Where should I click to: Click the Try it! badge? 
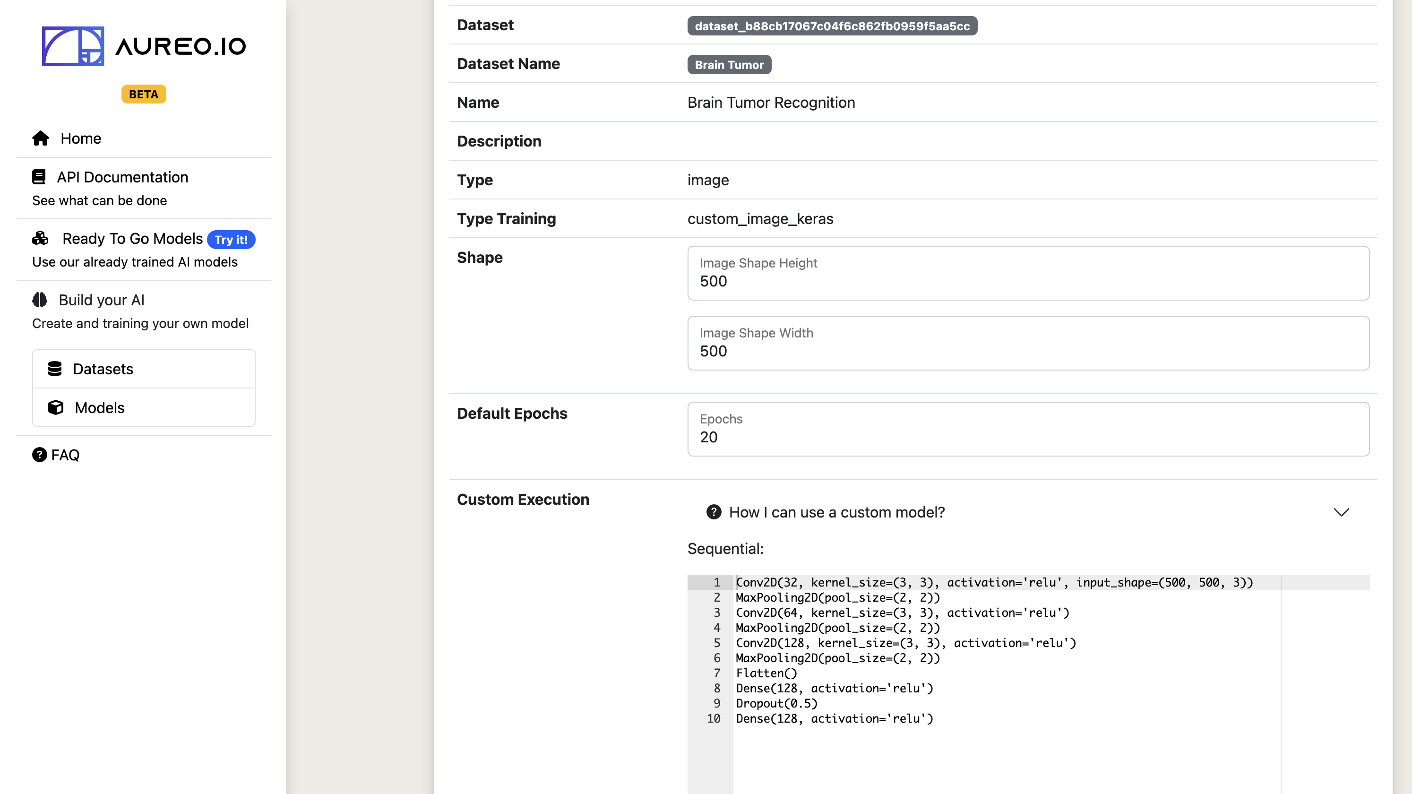(231, 240)
